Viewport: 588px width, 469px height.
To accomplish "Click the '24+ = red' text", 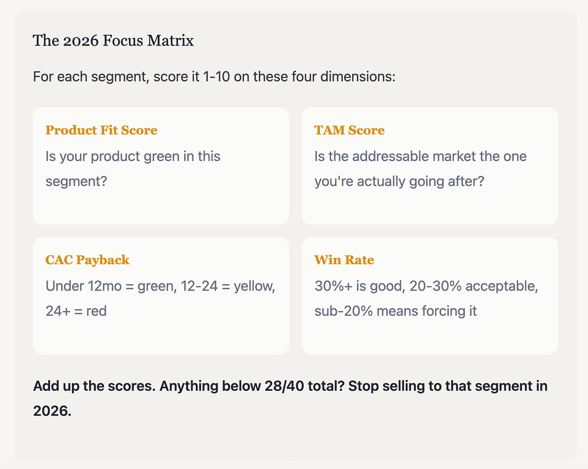I will point(76,311).
